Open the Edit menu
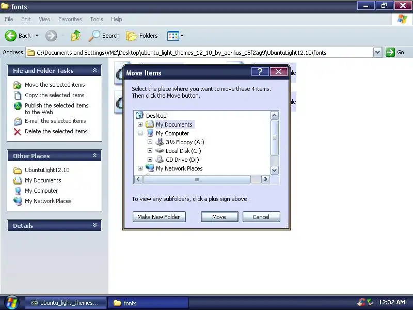This screenshot has height=310, width=413. tap(25, 19)
